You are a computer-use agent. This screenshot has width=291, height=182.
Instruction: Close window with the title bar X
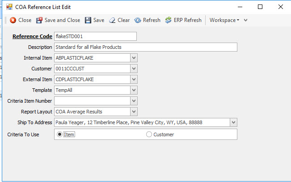(281, 7)
